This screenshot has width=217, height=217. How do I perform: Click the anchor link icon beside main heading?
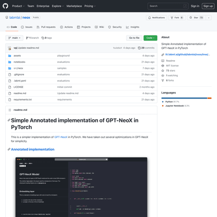[x=9, y=120]
